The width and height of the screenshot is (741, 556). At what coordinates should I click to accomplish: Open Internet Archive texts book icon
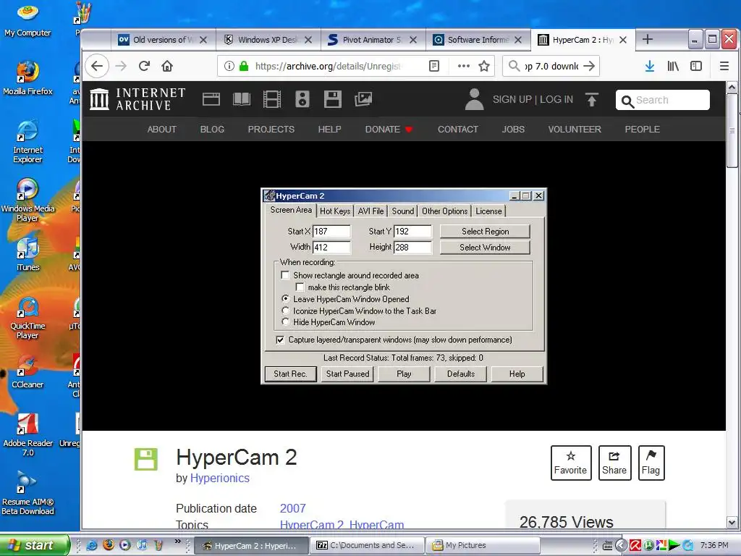pos(242,99)
